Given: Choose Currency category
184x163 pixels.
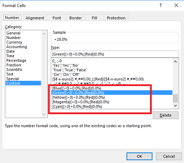Looking at the screenshot, I should [x=23, y=42].
